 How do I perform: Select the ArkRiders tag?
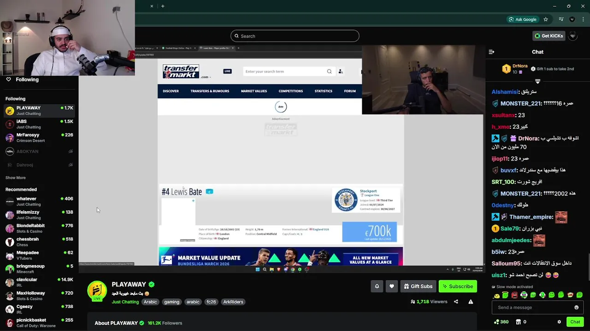point(233,302)
